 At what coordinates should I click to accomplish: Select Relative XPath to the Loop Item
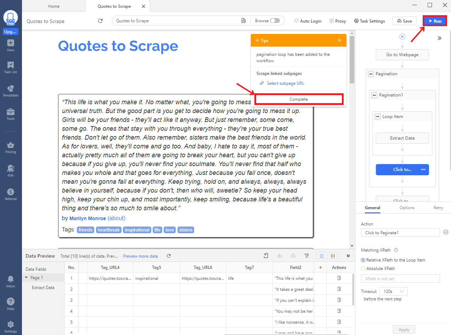coord(363,260)
